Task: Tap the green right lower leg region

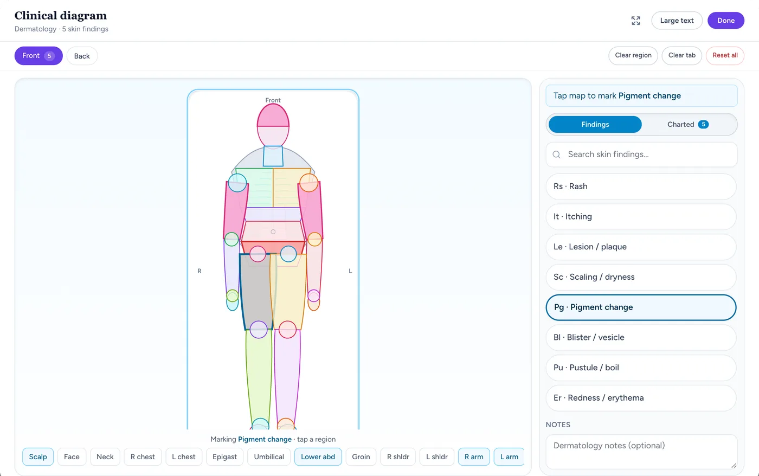Action: (x=259, y=377)
